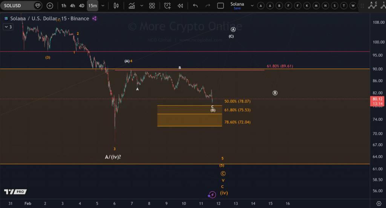Screen dimensions: 386x208
Task: Click the second circled A favorite tool
Action: pos(270,6)
